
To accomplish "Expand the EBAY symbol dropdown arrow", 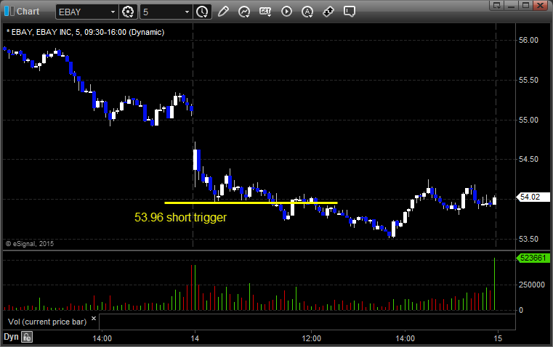I will click(113, 12).
